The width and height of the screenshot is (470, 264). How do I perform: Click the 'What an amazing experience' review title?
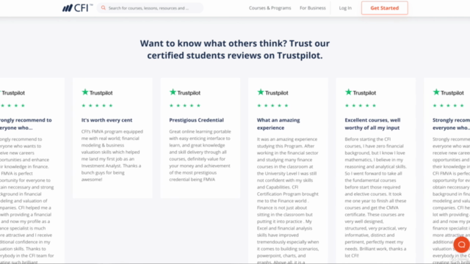coord(278,124)
